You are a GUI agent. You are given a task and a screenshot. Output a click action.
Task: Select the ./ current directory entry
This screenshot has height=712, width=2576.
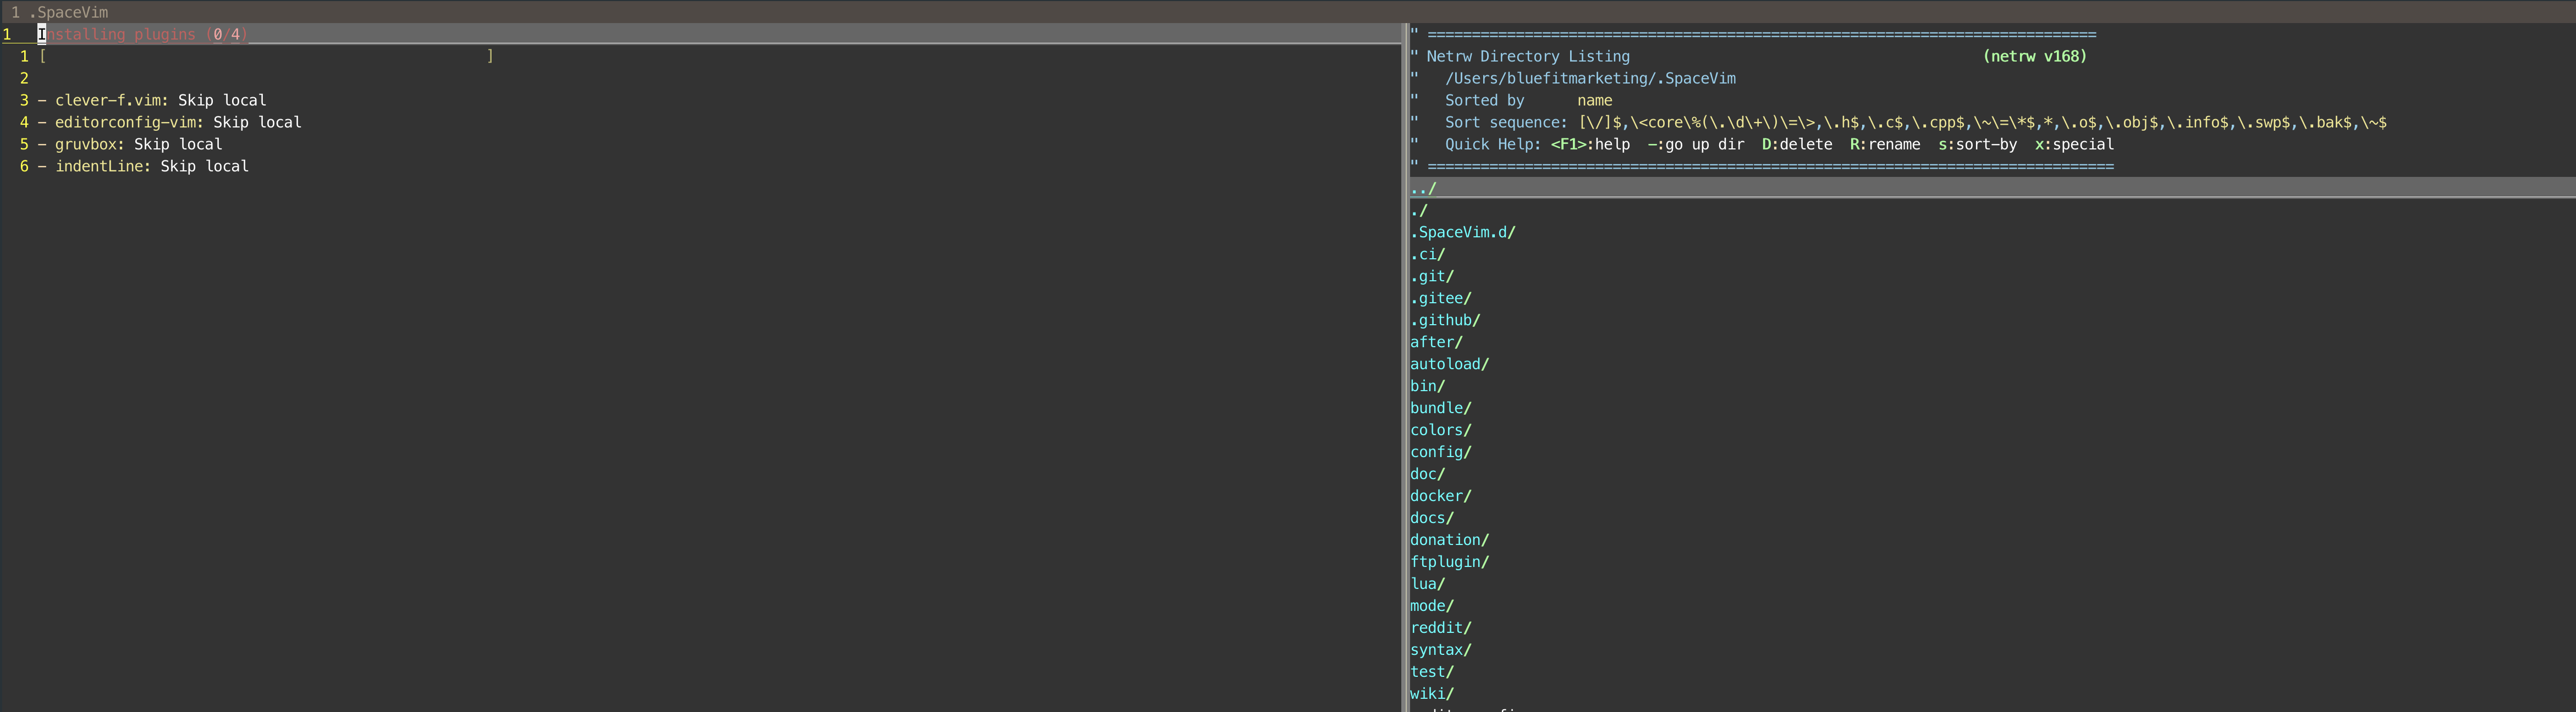point(1419,210)
